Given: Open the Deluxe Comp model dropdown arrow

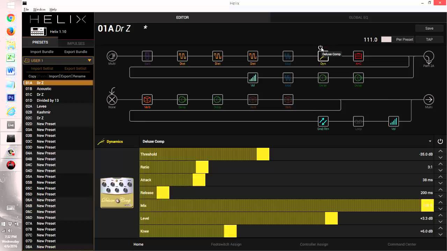Looking at the screenshot, I should [x=430, y=141].
